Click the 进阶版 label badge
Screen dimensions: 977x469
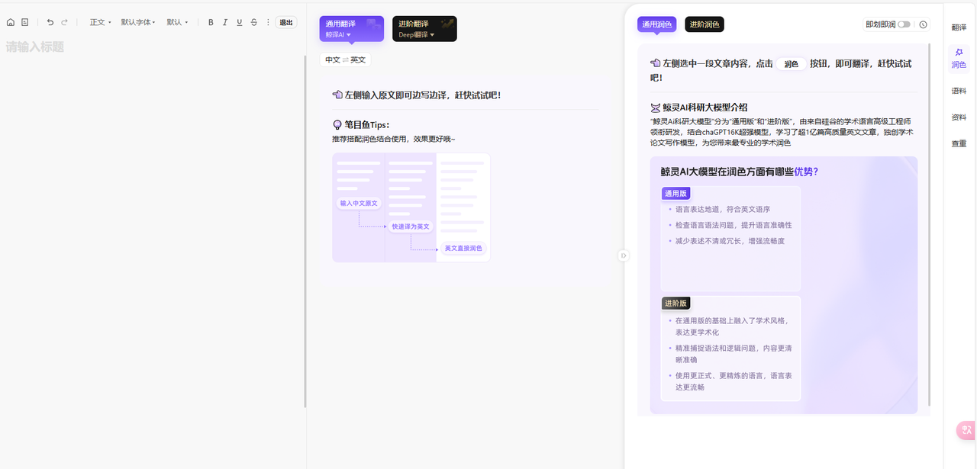point(676,304)
